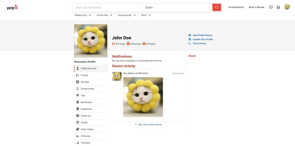Click the Profile Overview person icon
This screenshot has height=146, width=295.
[x=77, y=68]
